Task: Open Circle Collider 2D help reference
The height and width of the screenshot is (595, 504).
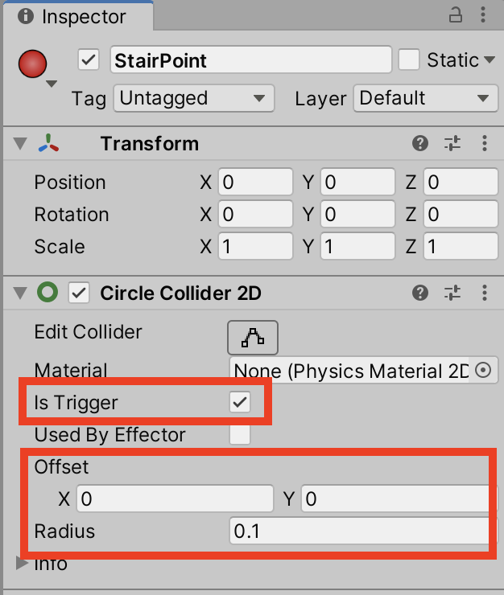Action: point(419,293)
